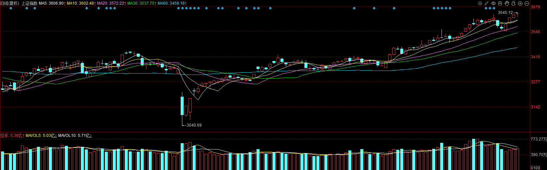Screen dimensions: 547x170
Task: Select the MA60: 3459.18 indicator label
Action: pyautogui.click(x=171, y=3)
